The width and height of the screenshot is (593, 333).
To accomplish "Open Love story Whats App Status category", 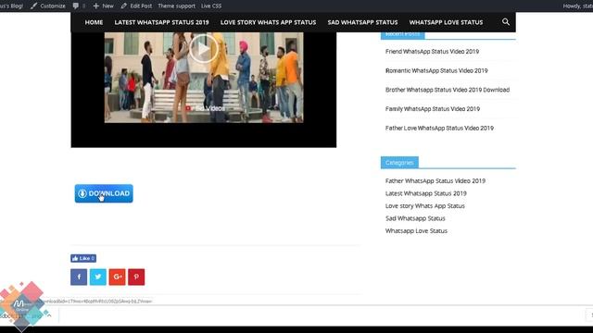I will click(424, 205).
